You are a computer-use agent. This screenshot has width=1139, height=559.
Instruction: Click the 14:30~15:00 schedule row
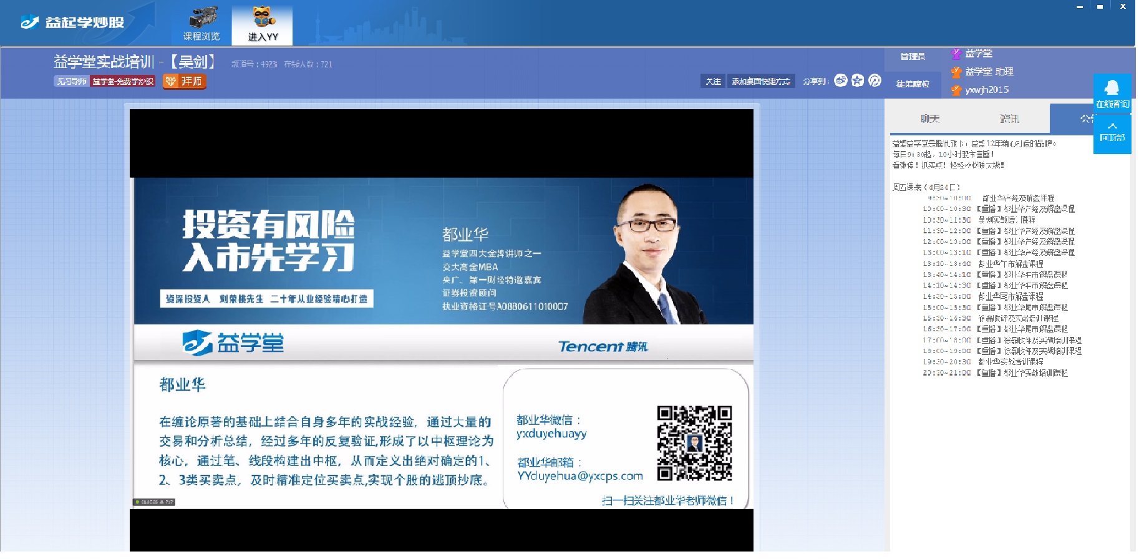[982, 296]
